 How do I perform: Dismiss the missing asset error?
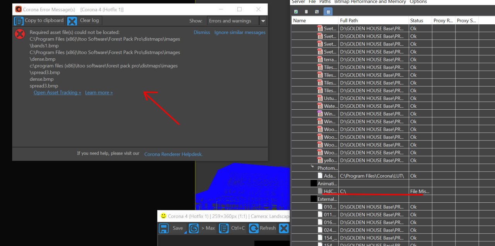tap(202, 32)
